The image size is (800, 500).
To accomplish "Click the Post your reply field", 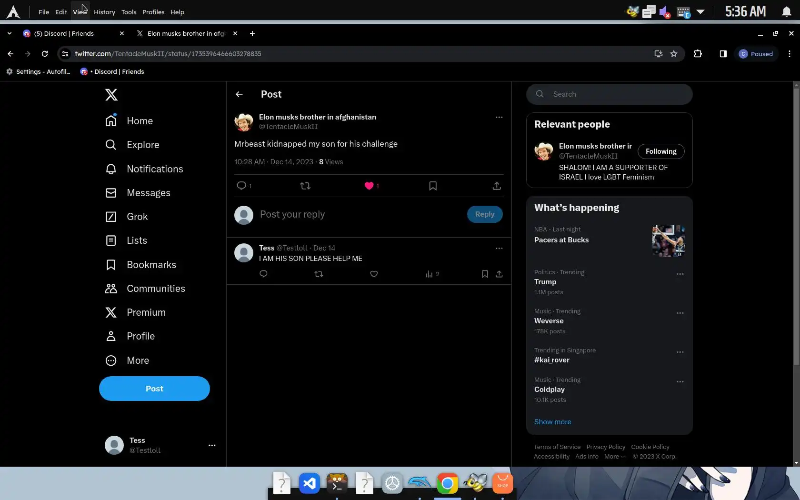I will click(359, 214).
